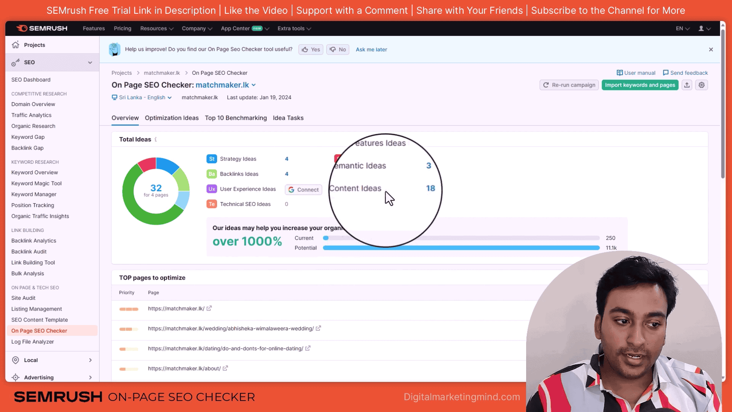Click the Semrush logo icon
This screenshot has height=412, width=732.
22,28
